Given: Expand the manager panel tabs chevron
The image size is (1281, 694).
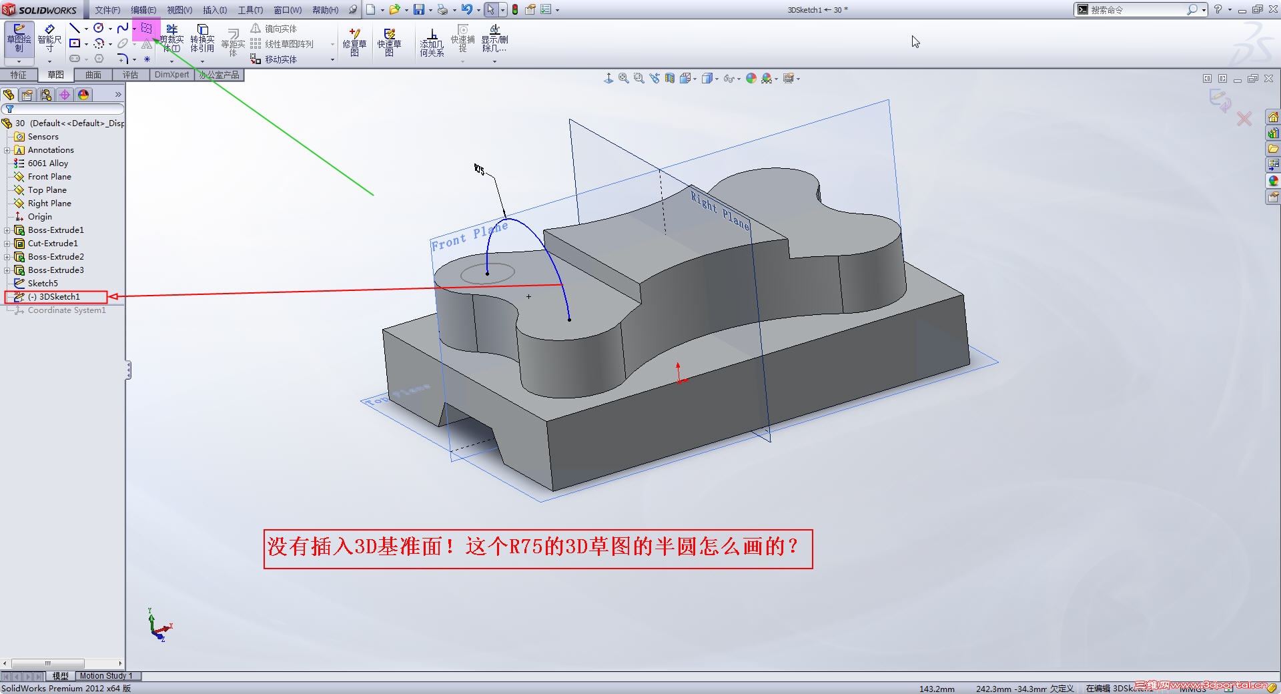Looking at the screenshot, I should point(118,95).
